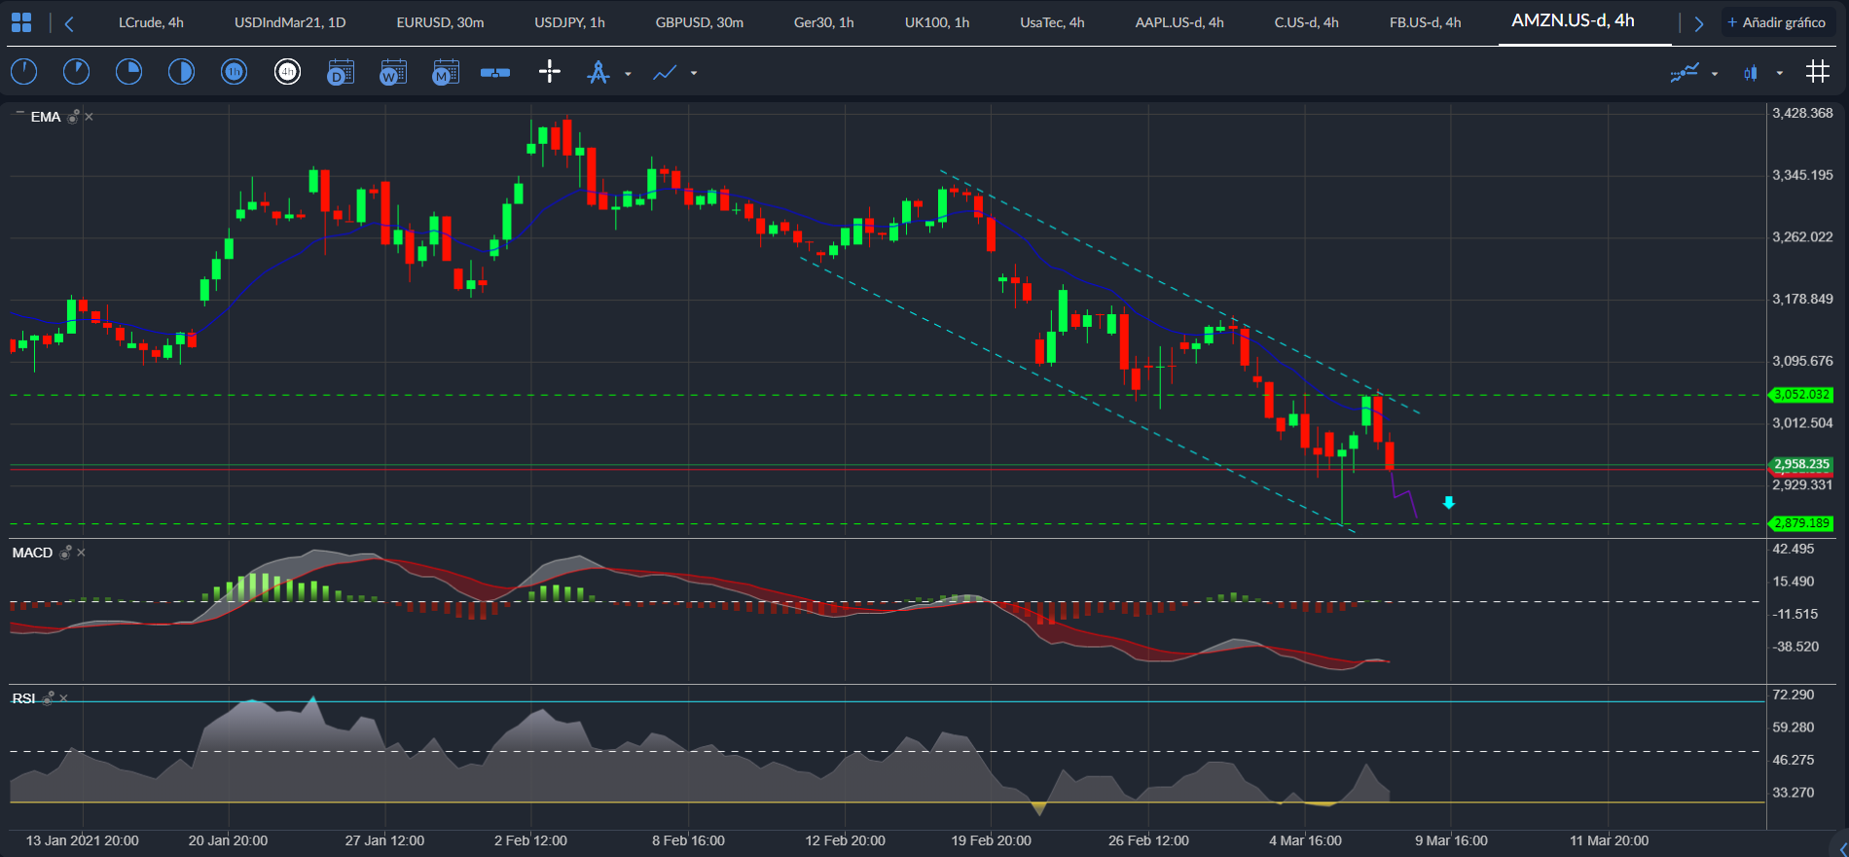
Task: Switch to the LCrude, 4h tab
Action: (x=151, y=22)
